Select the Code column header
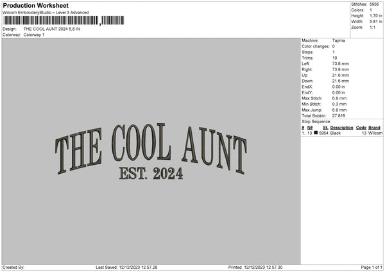 [361, 128]
